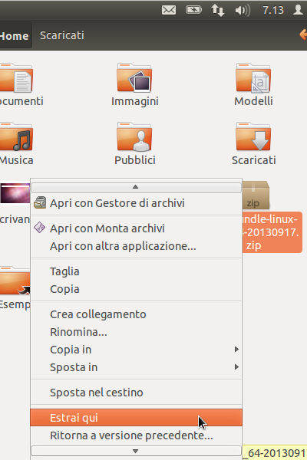Click the Gestore di archivi icon

40,202
